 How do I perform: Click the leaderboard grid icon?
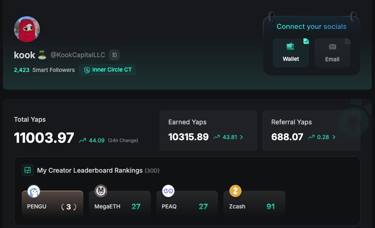tap(28, 170)
